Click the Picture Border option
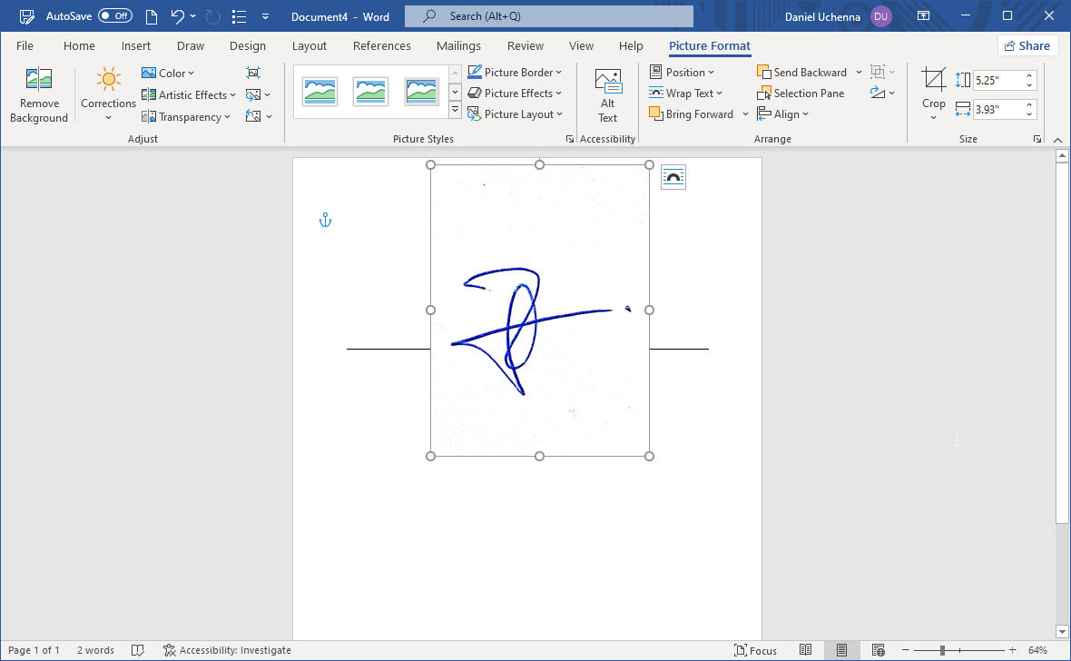The image size is (1071, 661). click(x=515, y=72)
